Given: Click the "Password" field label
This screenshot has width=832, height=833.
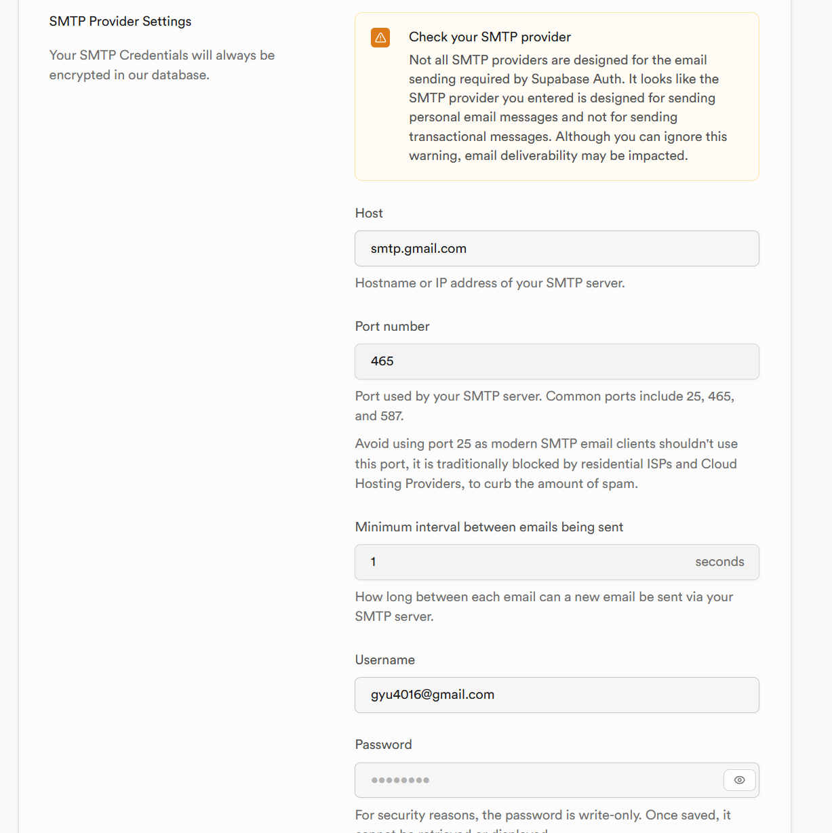Looking at the screenshot, I should click(x=383, y=744).
